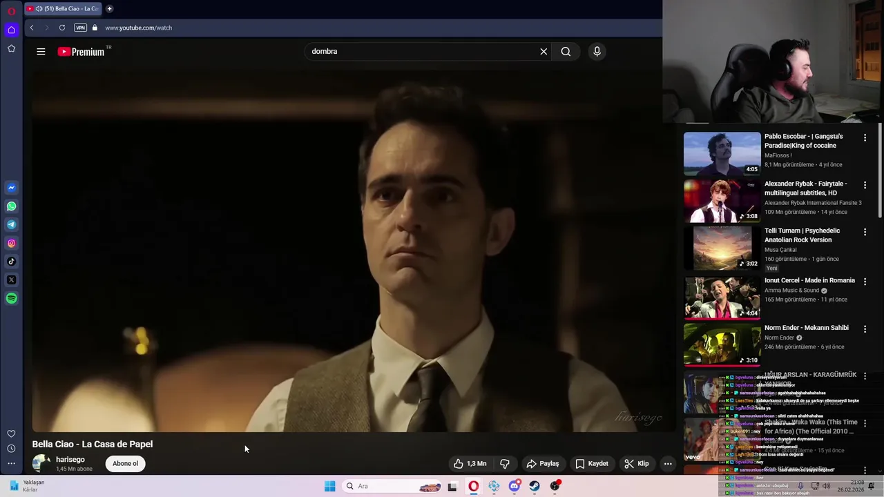Viewport: 884px width, 497px height.
Task: Toggle the VPN badge in address bar
Action: tap(81, 28)
